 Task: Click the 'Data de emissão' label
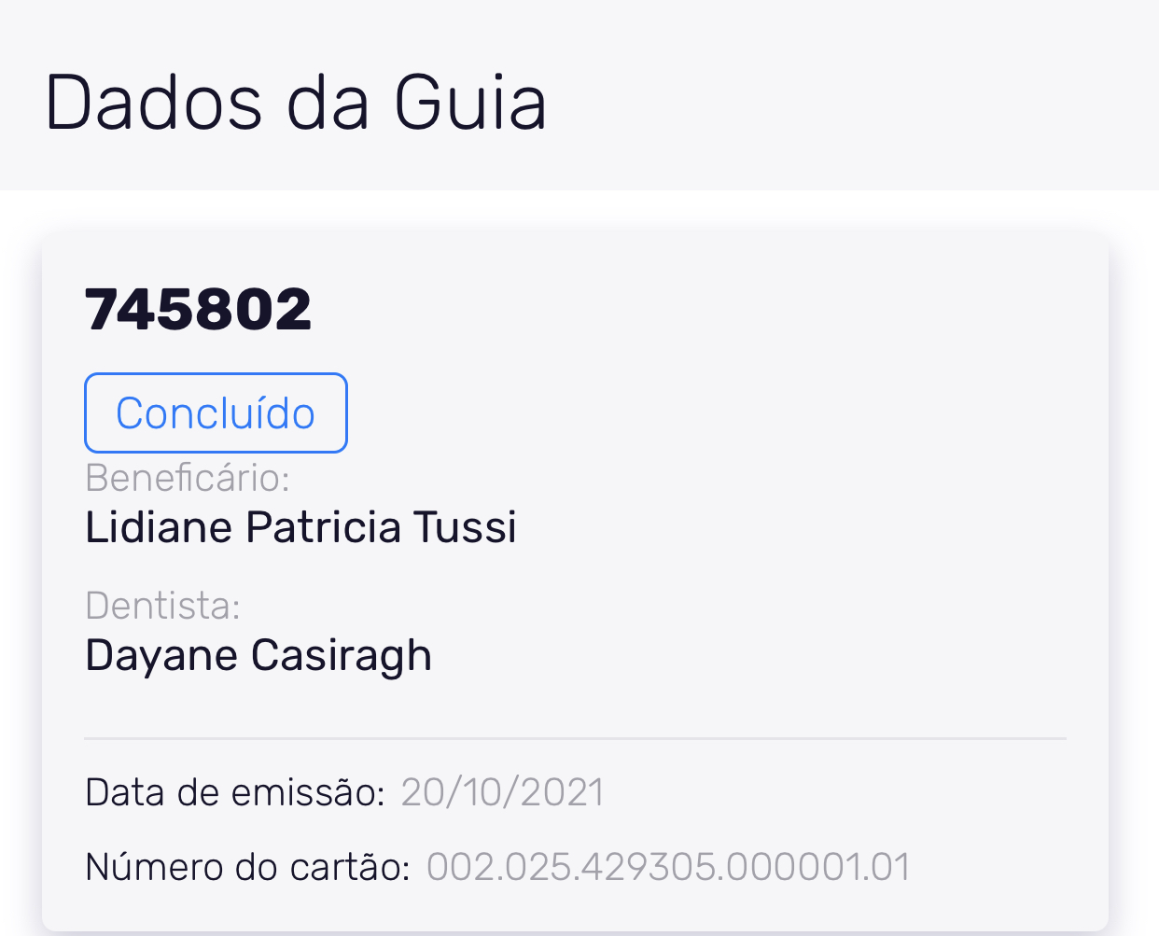coord(235,792)
